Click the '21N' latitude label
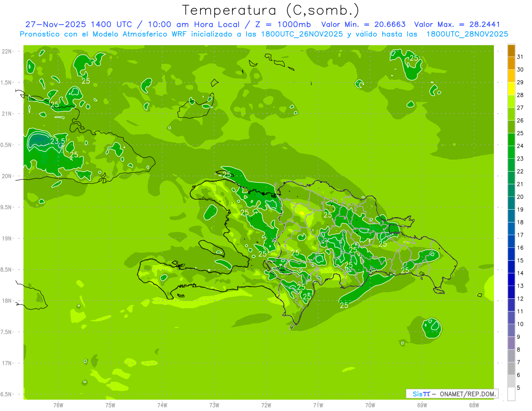The image size is (532, 411). [x=8, y=114]
